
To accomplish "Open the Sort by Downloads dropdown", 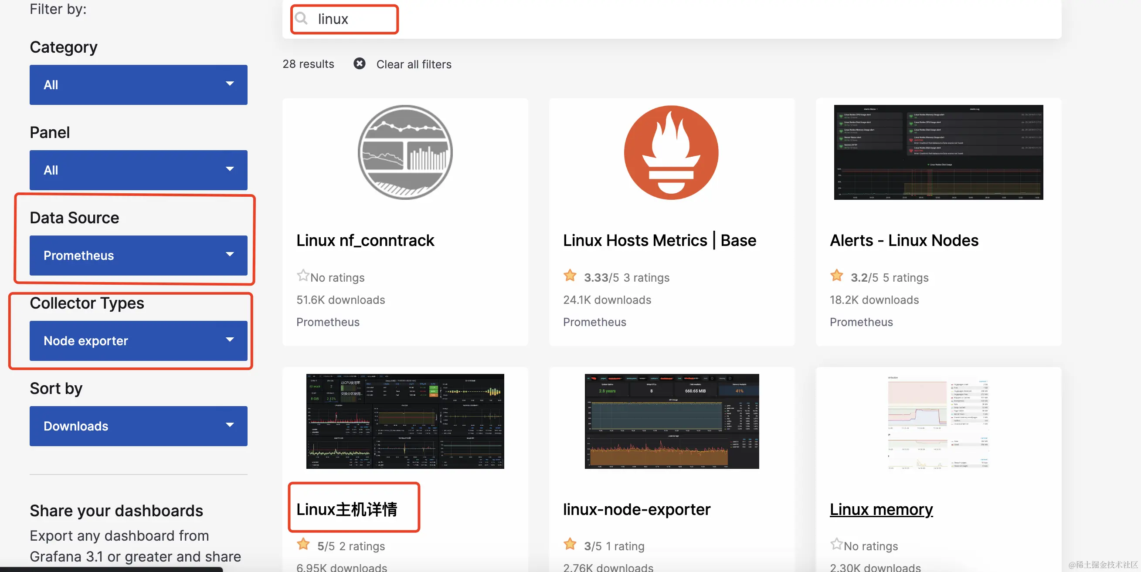I will tap(138, 426).
